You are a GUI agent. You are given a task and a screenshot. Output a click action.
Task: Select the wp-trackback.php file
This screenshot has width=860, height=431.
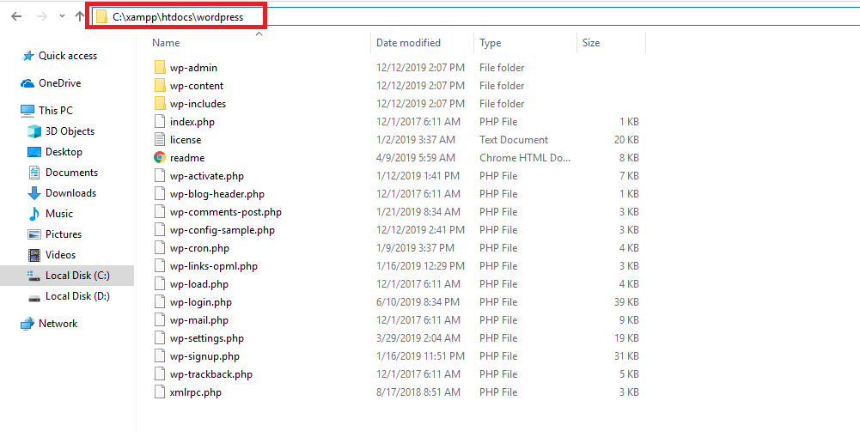pyautogui.click(x=211, y=374)
